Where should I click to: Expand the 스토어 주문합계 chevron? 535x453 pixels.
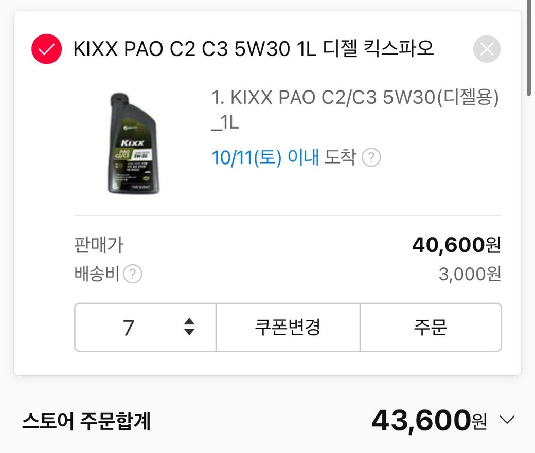click(507, 420)
